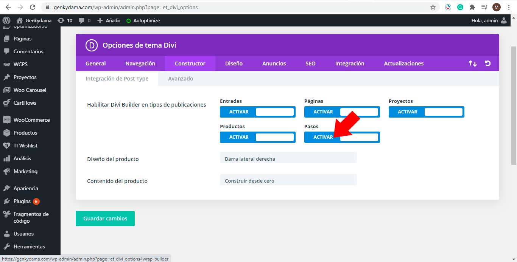Switch to the Anuncios tab
This screenshot has height=262, width=517.
click(274, 64)
